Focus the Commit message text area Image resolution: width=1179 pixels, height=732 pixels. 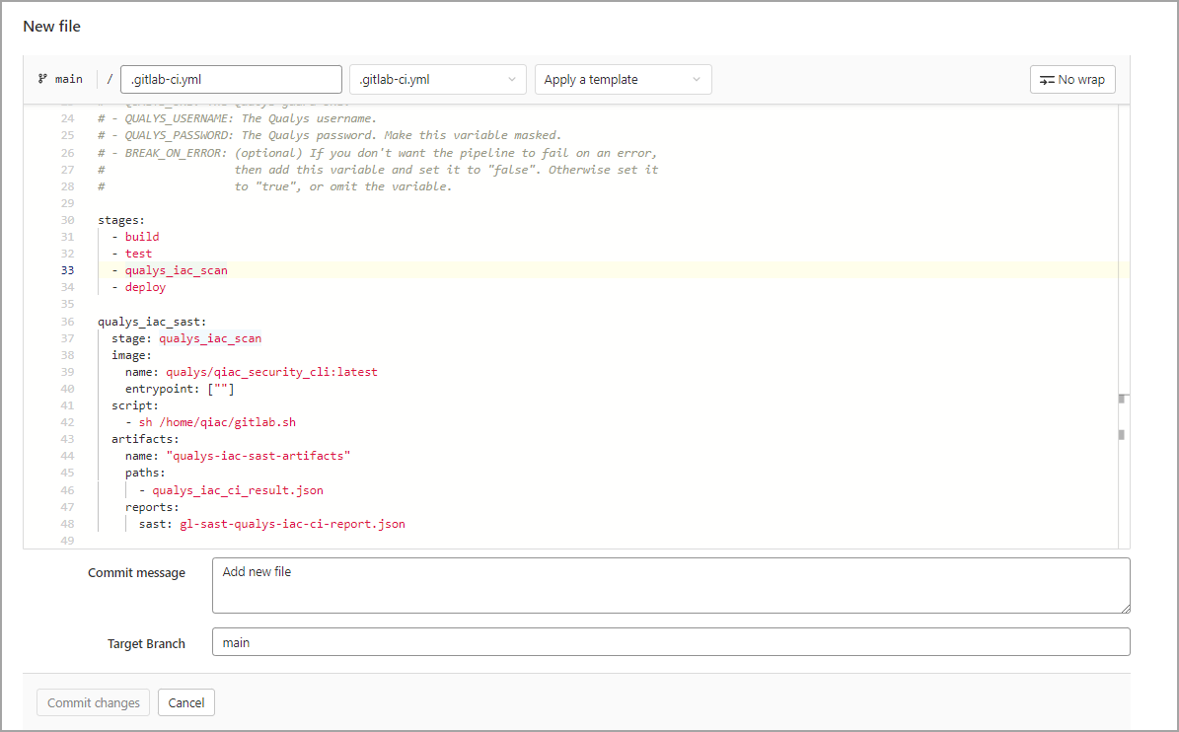(x=670, y=585)
